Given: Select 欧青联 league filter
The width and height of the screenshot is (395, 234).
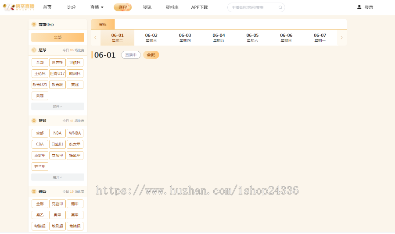Looking at the screenshot, I should coord(57,85).
